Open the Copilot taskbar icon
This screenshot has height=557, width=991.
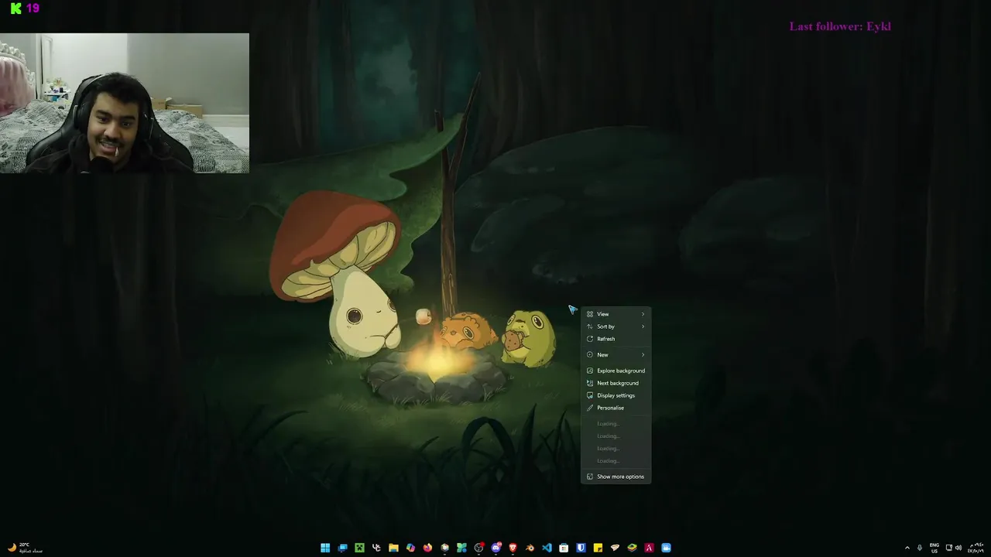(410, 548)
